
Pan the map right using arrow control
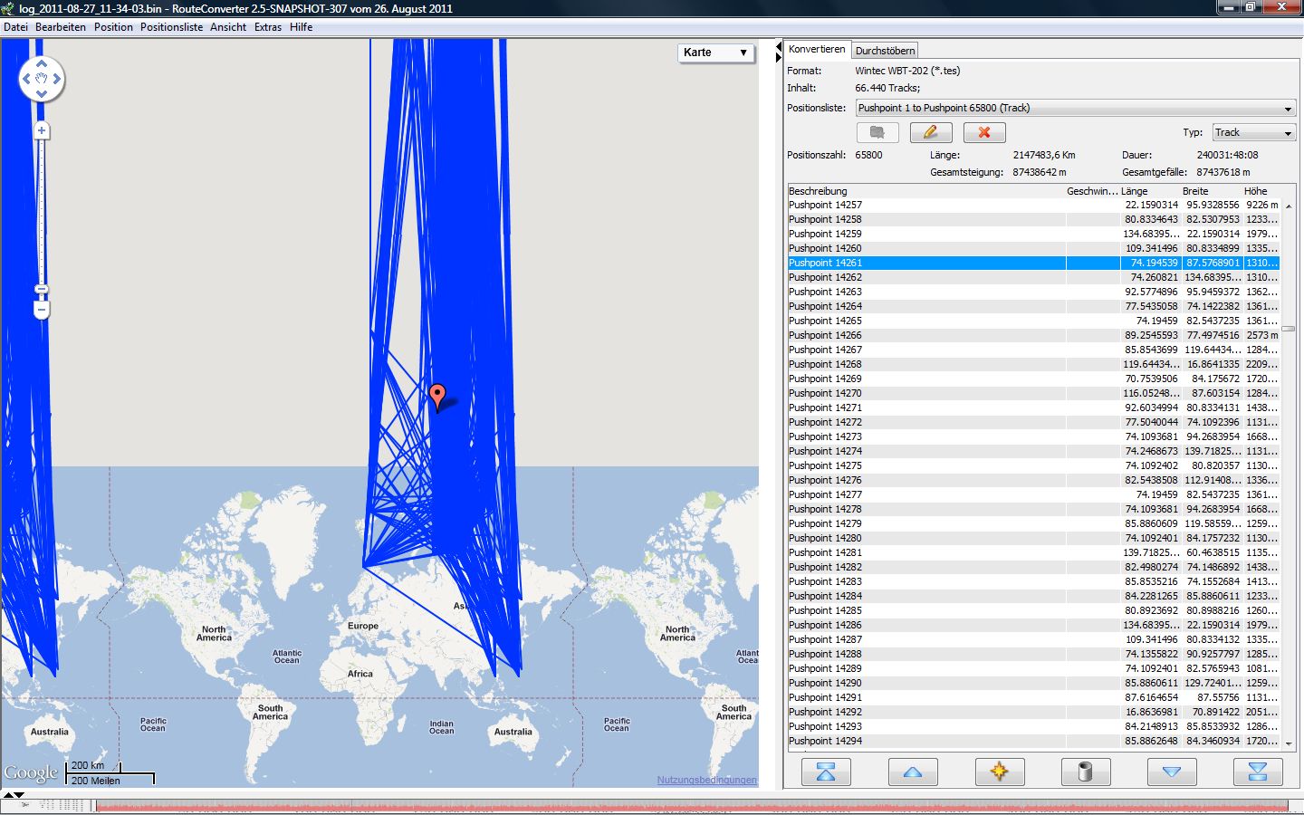pos(57,79)
